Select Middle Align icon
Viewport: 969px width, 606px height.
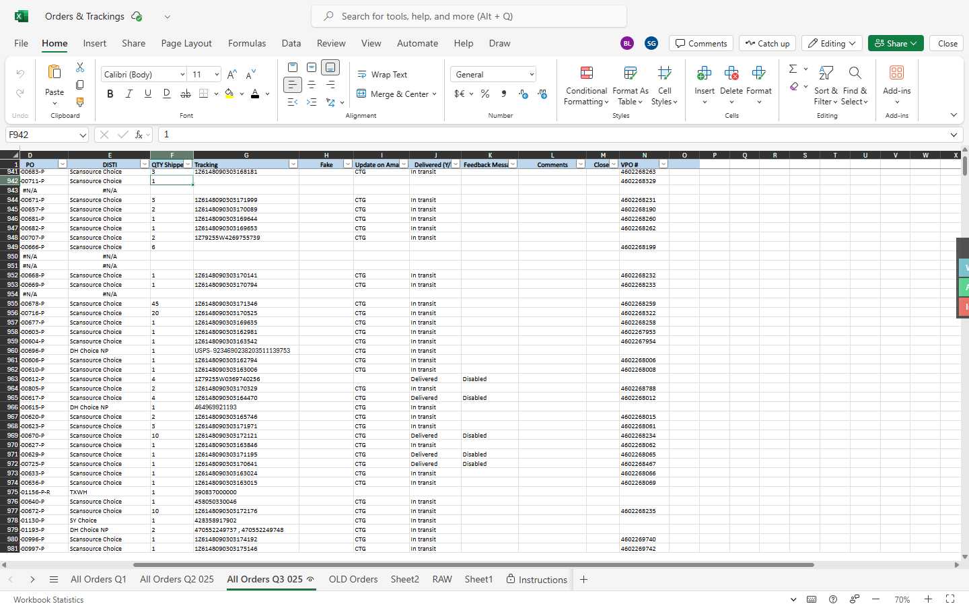(x=312, y=67)
